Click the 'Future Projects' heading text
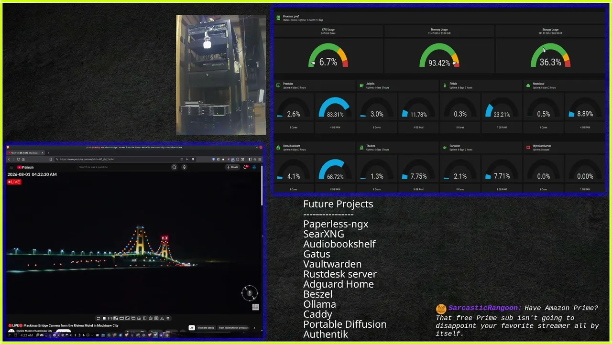The width and height of the screenshot is (612, 344). pos(338,204)
